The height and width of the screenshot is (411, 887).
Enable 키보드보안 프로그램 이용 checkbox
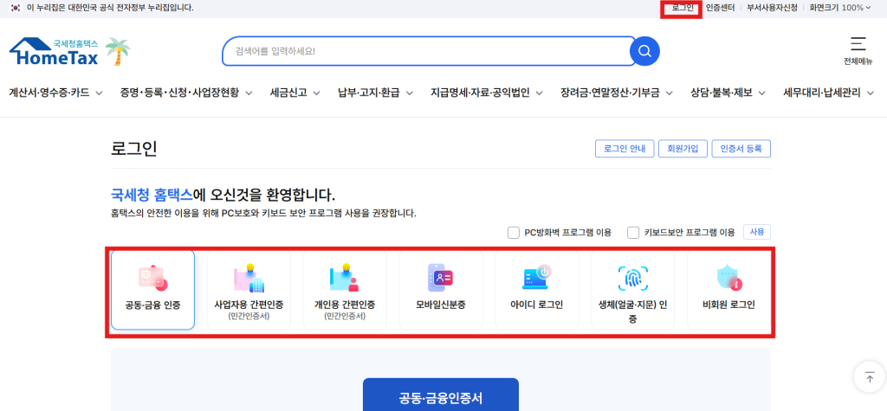point(633,233)
